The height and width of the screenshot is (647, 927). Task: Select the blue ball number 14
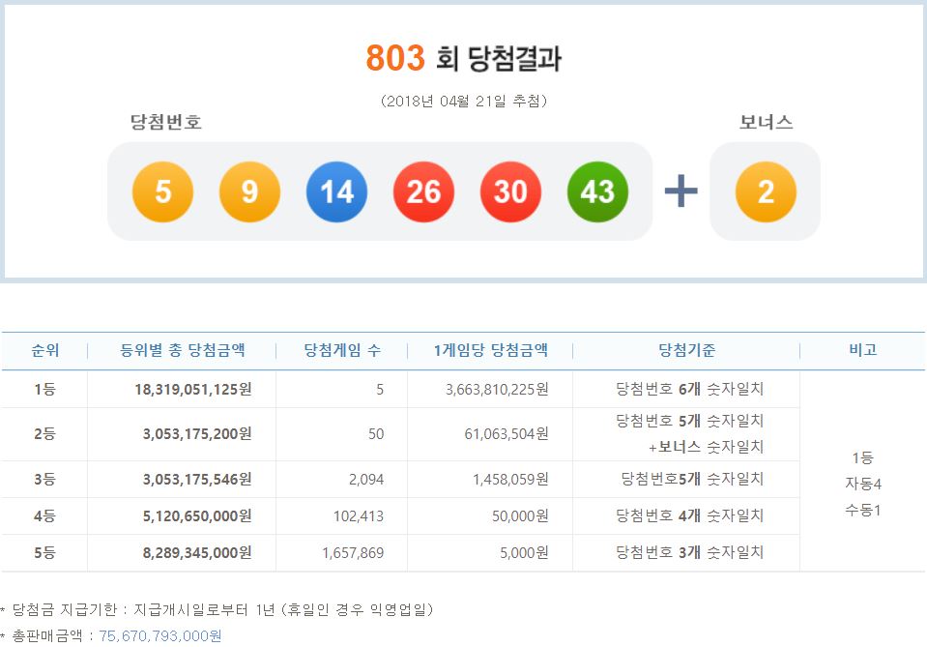tap(336, 191)
